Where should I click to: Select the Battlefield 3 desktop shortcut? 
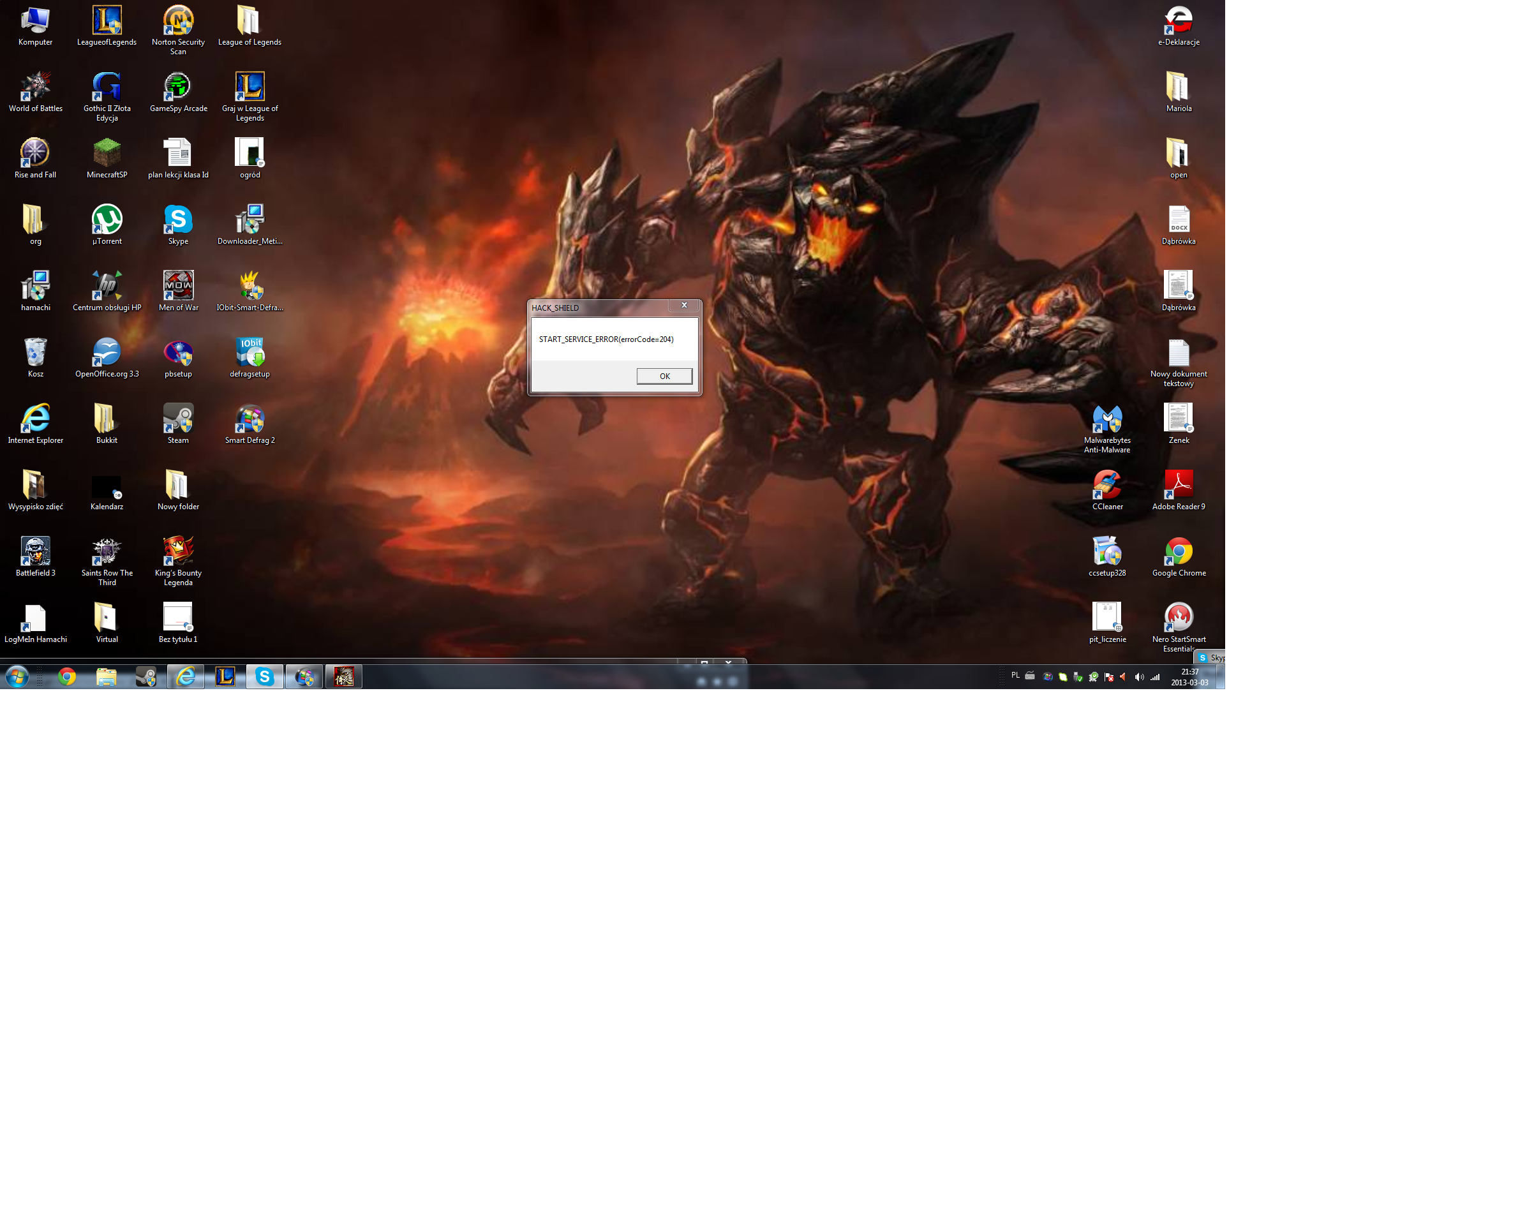coord(35,557)
